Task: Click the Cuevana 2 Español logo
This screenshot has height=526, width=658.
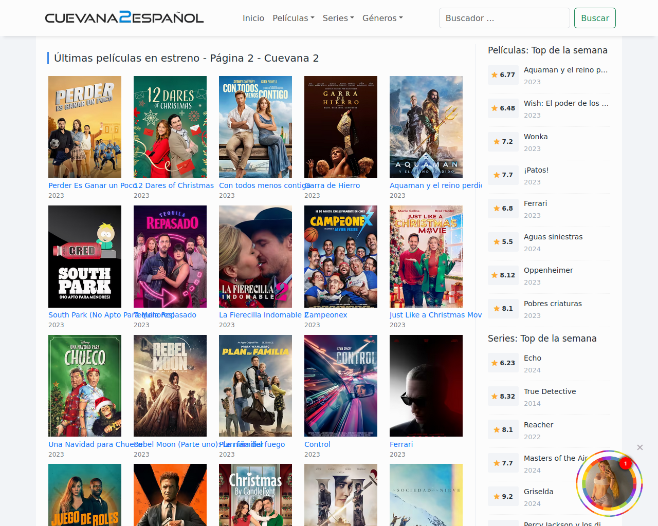Action: pyautogui.click(x=124, y=18)
